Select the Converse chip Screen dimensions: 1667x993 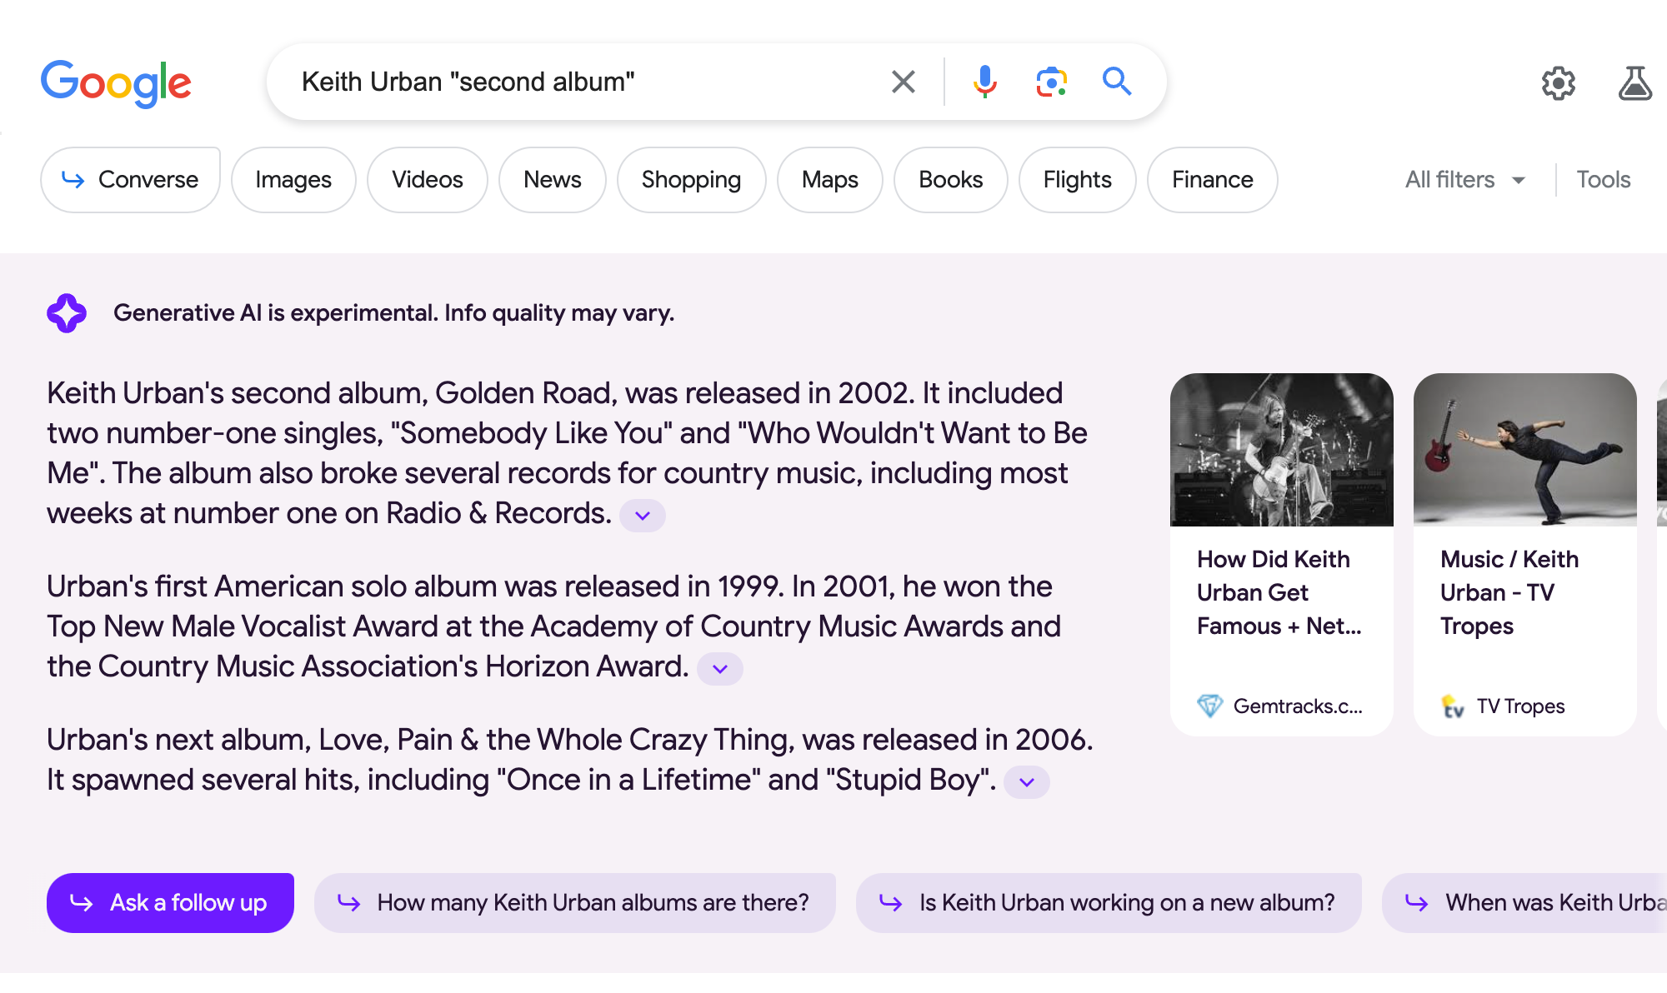click(130, 180)
